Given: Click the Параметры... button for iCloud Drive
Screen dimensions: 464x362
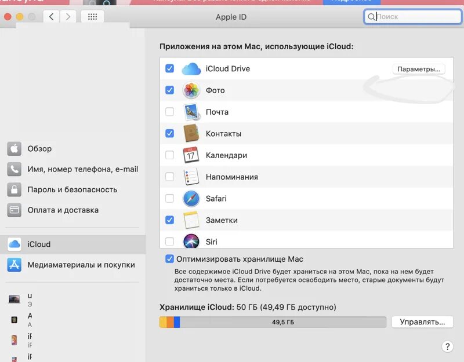Looking at the screenshot, I should [x=419, y=69].
